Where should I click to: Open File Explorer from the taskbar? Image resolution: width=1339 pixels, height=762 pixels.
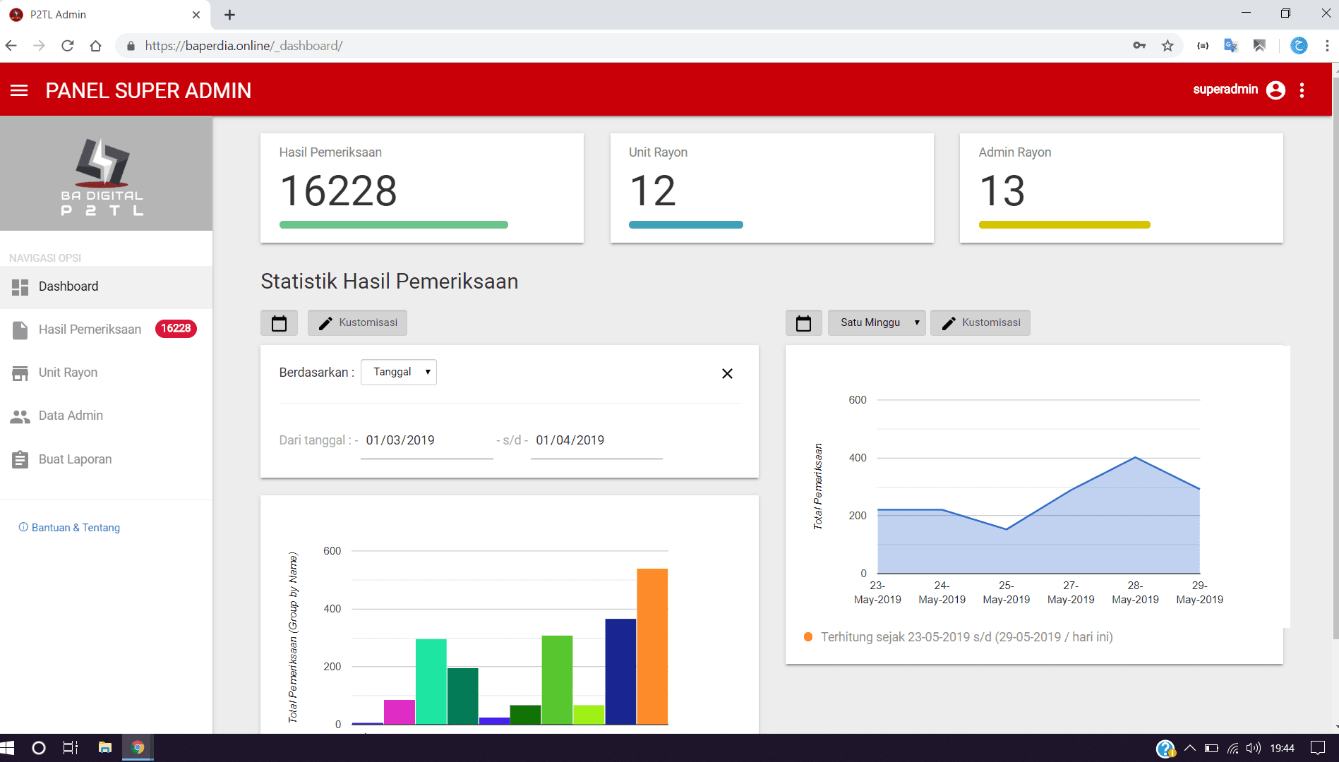105,748
